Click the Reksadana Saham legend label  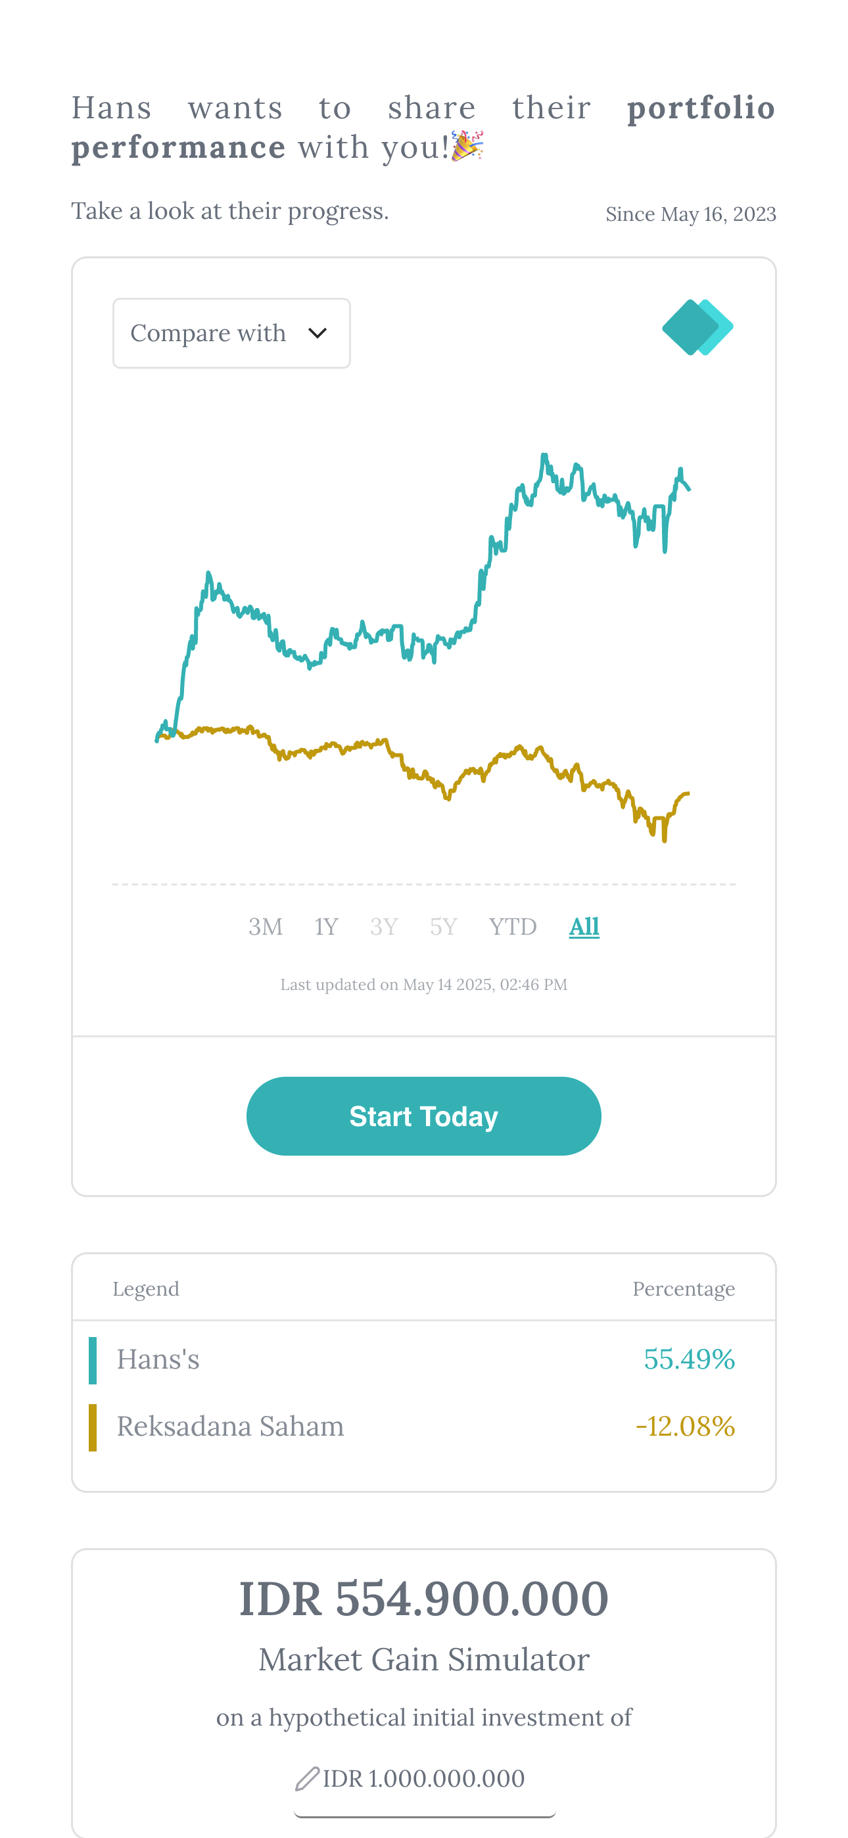[x=230, y=1427]
